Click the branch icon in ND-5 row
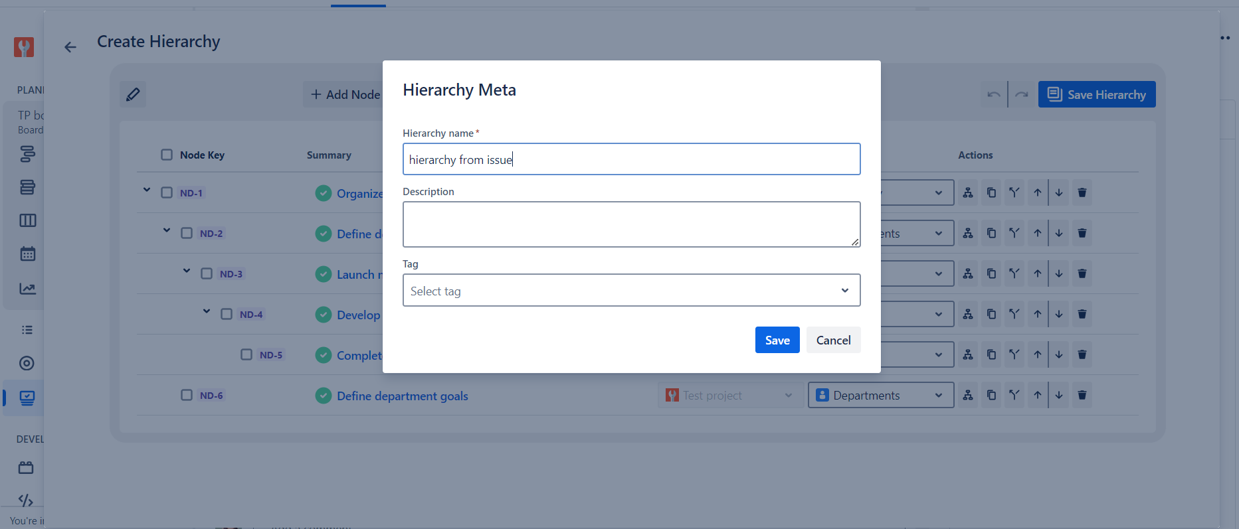Viewport: 1239px width, 529px height. pos(1014,354)
